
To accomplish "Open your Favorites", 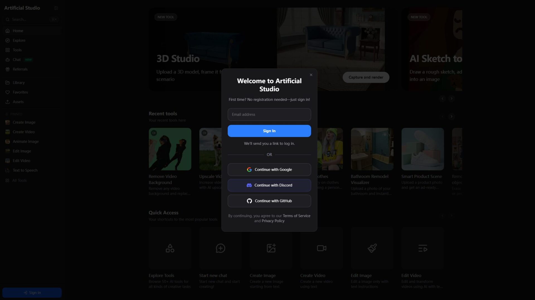I will click(x=20, y=92).
